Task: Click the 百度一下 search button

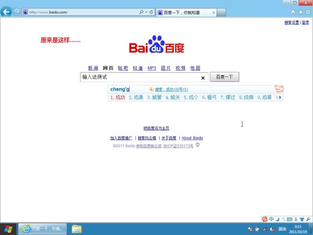Action: point(224,77)
